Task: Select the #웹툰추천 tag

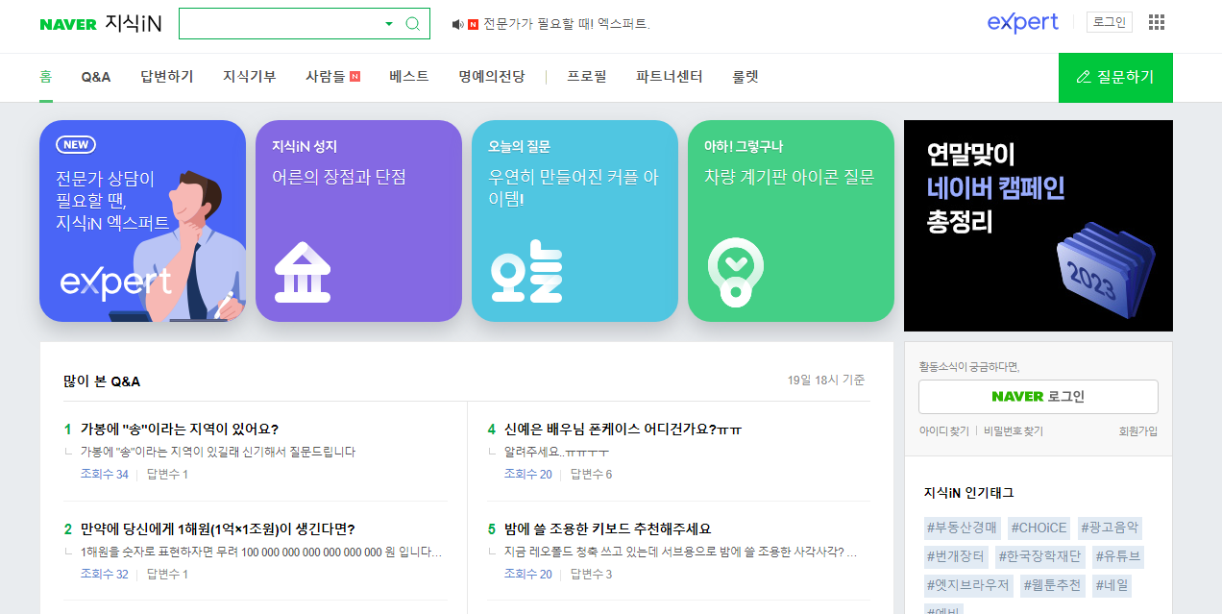Action: [1054, 584]
